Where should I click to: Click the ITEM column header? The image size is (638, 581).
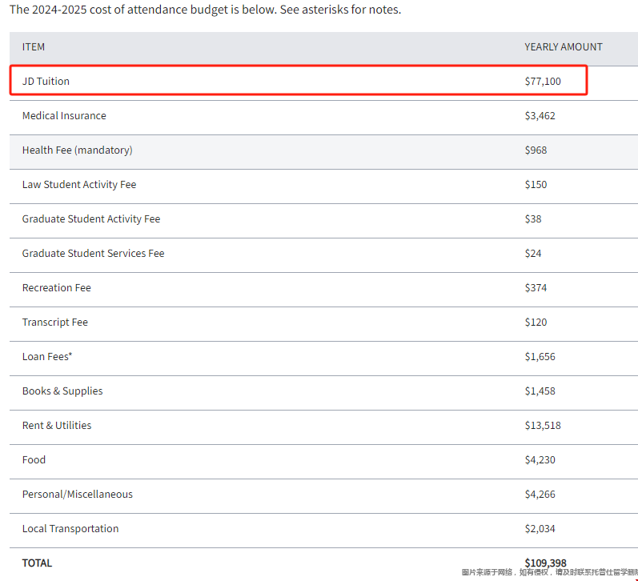(x=34, y=46)
